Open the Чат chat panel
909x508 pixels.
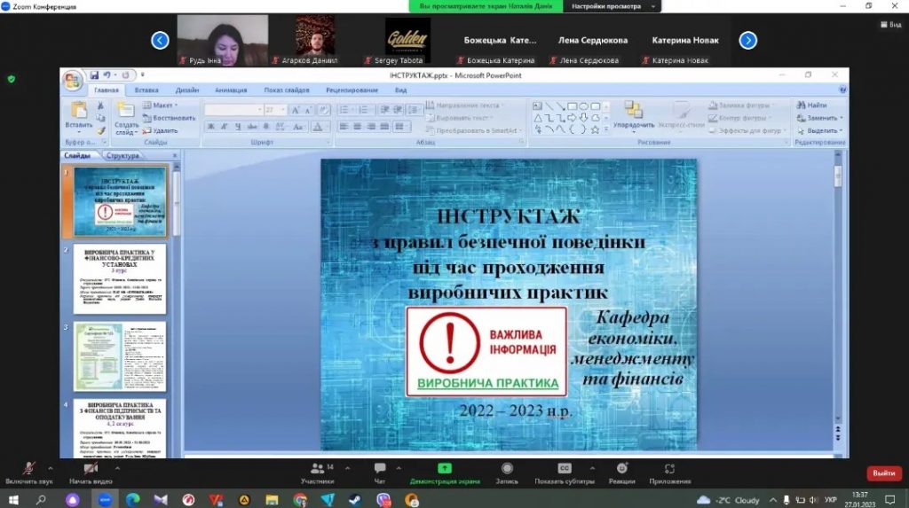380,469
